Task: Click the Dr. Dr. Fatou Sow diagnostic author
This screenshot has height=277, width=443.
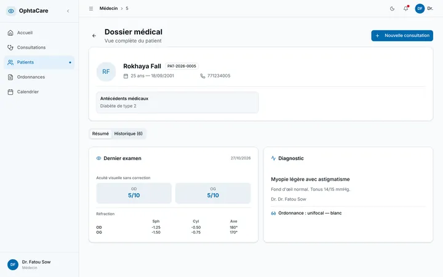Action: 289,199
